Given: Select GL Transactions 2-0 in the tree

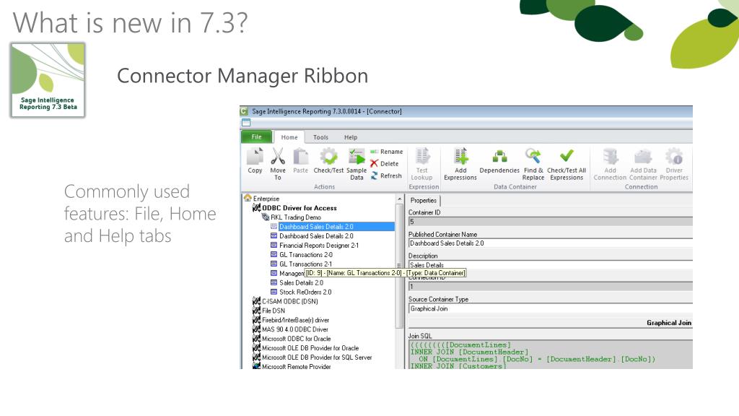Looking at the screenshot, I should [306, 255].
